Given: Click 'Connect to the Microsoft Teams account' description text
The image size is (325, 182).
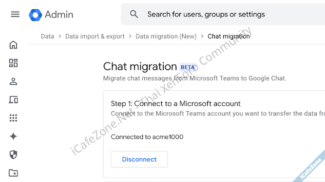Looking at the screenshot, I should click(218, 114).
